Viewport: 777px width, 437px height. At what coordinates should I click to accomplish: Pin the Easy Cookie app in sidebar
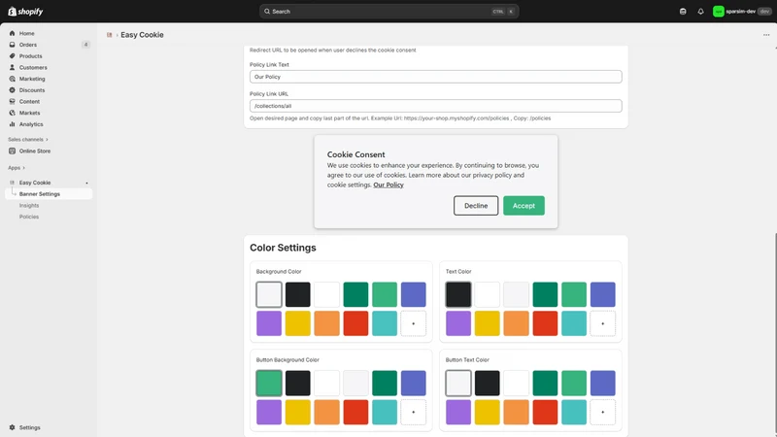[x=86, y=183]
